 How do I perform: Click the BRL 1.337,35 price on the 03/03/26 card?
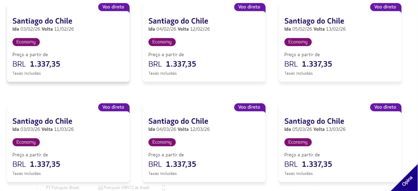coord(36,164)
